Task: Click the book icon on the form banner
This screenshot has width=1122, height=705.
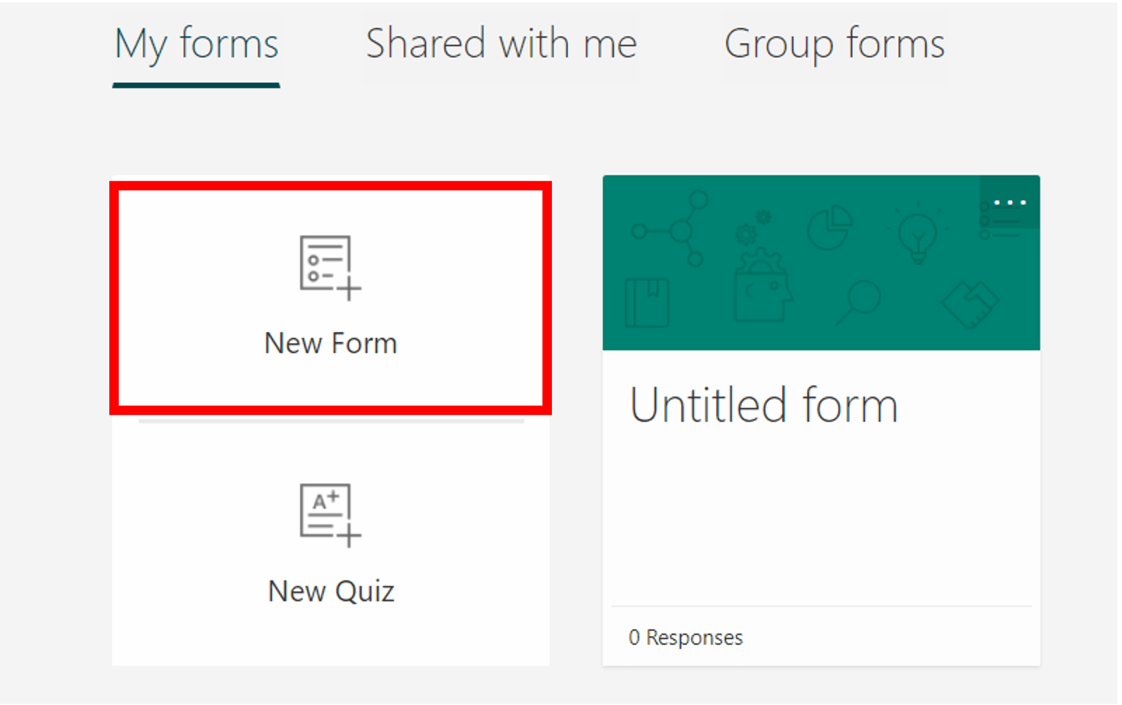Action: point(647,304)
